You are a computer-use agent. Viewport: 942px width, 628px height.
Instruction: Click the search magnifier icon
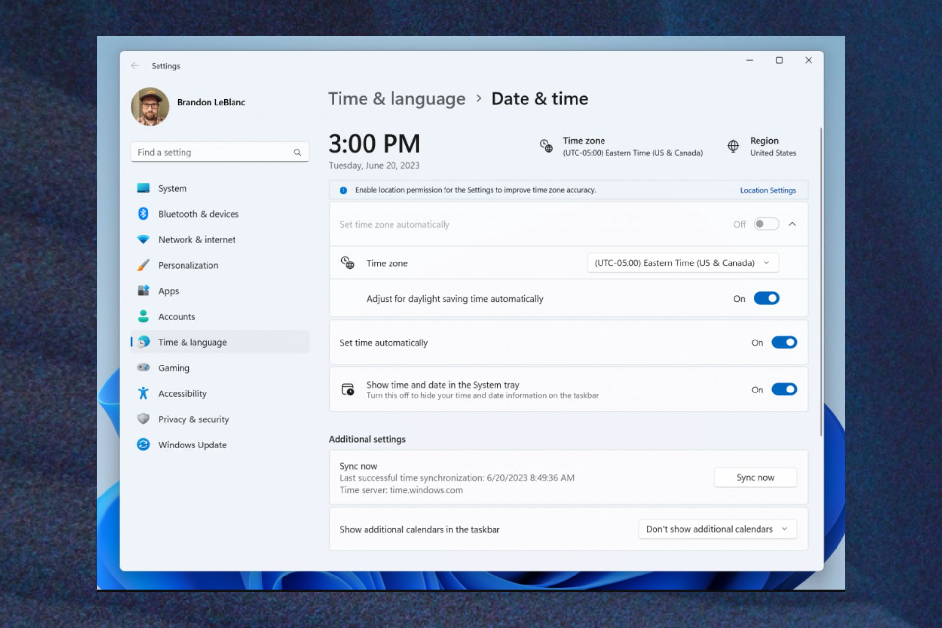tap(297, 152)
